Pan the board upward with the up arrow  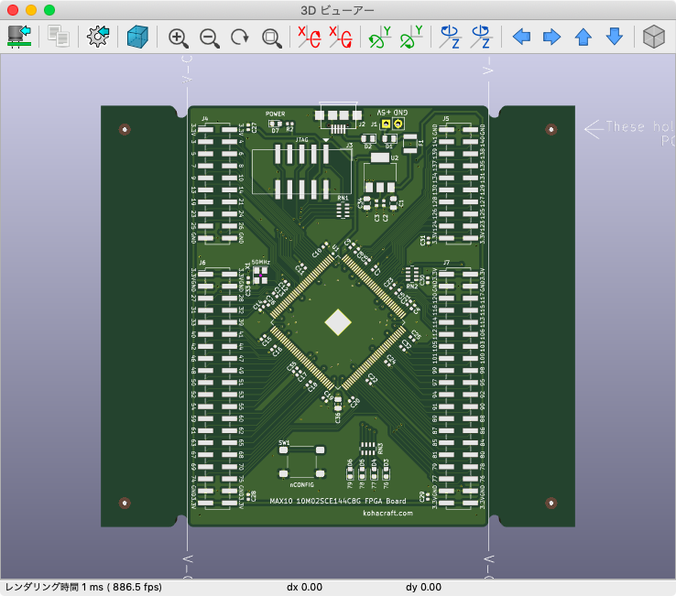point(583,37)
